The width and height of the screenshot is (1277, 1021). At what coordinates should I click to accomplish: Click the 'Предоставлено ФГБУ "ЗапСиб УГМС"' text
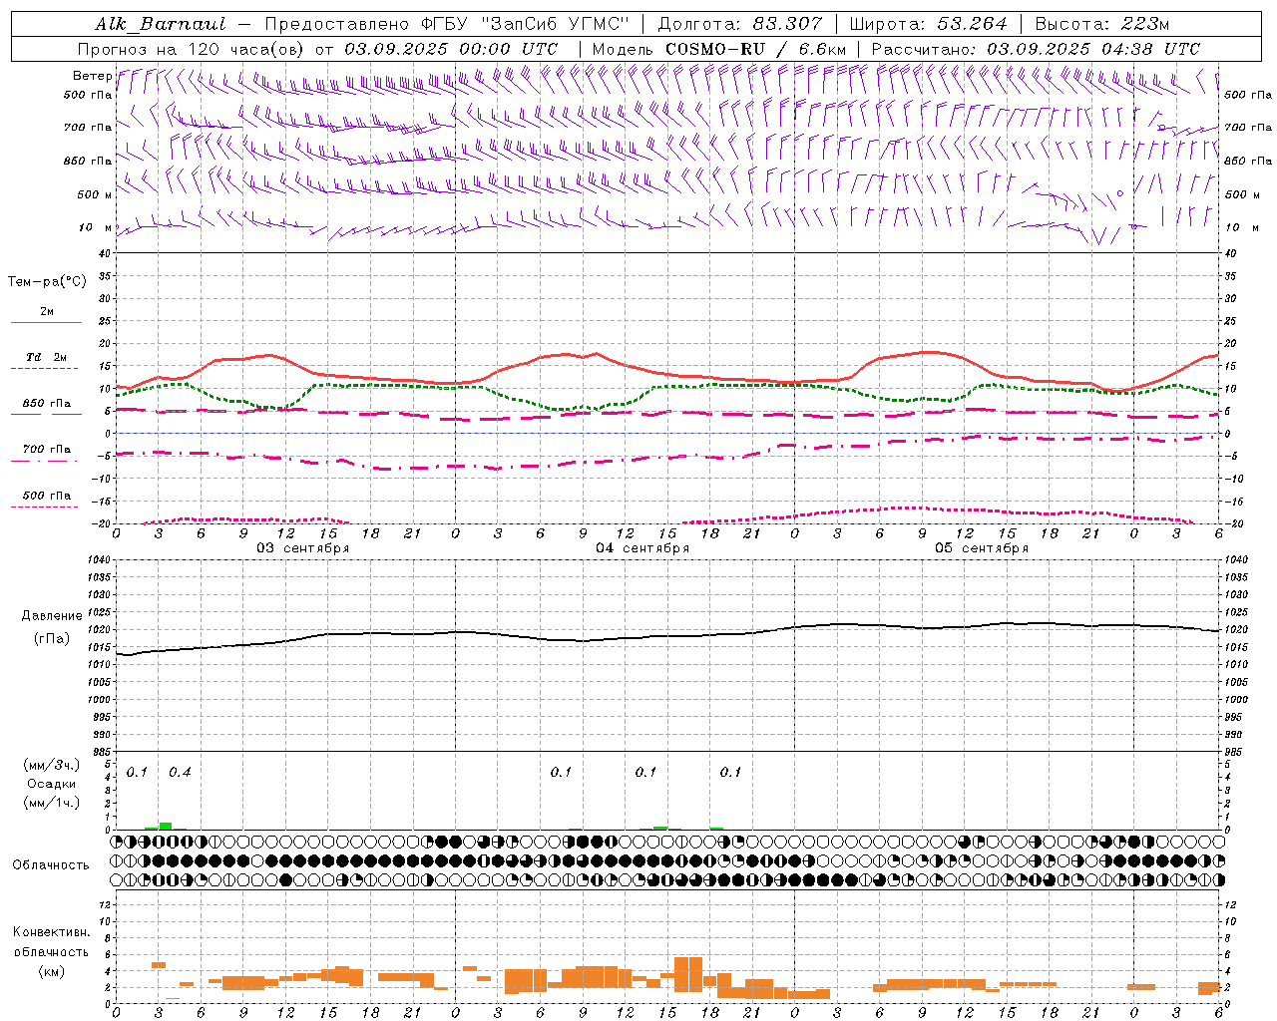(x=448, y=24)
